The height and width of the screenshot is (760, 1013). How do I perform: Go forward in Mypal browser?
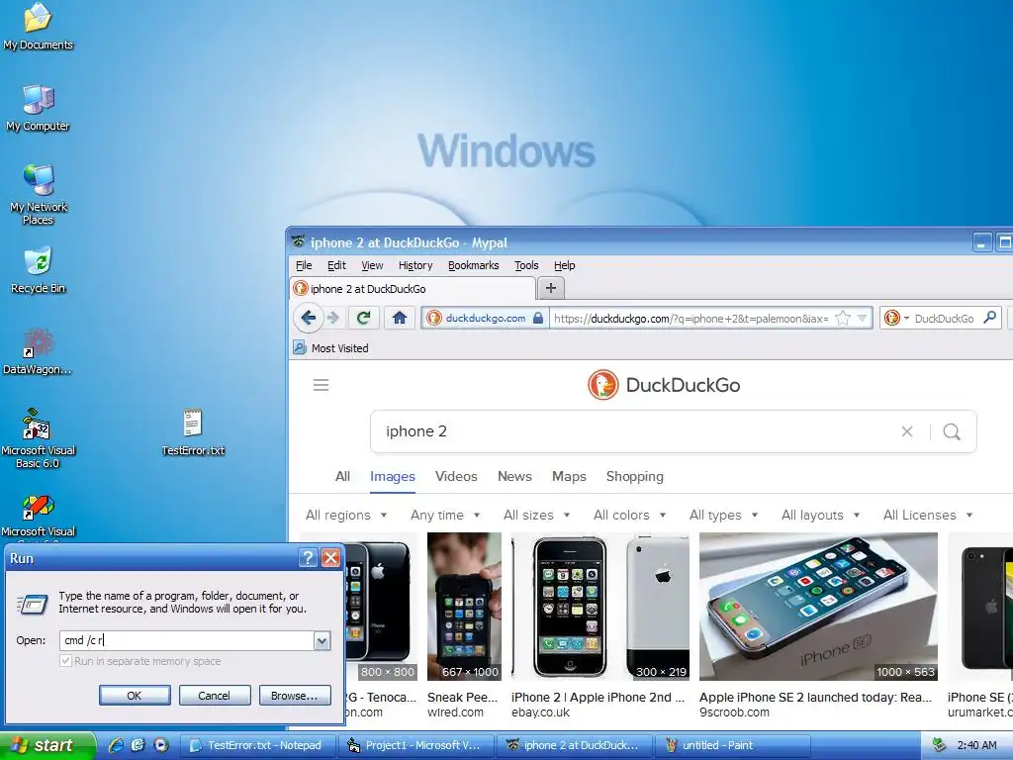click(x=332, y=318)
